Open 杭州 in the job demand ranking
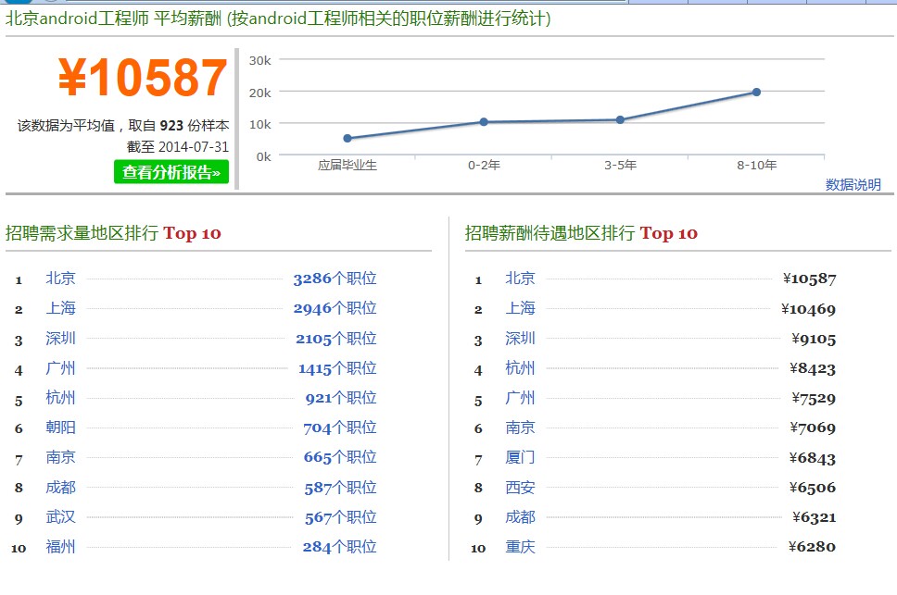 pyautogui.click(x=60, y=397)
